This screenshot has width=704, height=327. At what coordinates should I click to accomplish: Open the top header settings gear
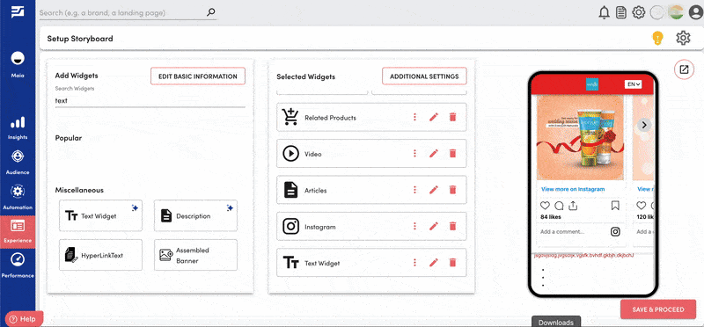[639, 12]
